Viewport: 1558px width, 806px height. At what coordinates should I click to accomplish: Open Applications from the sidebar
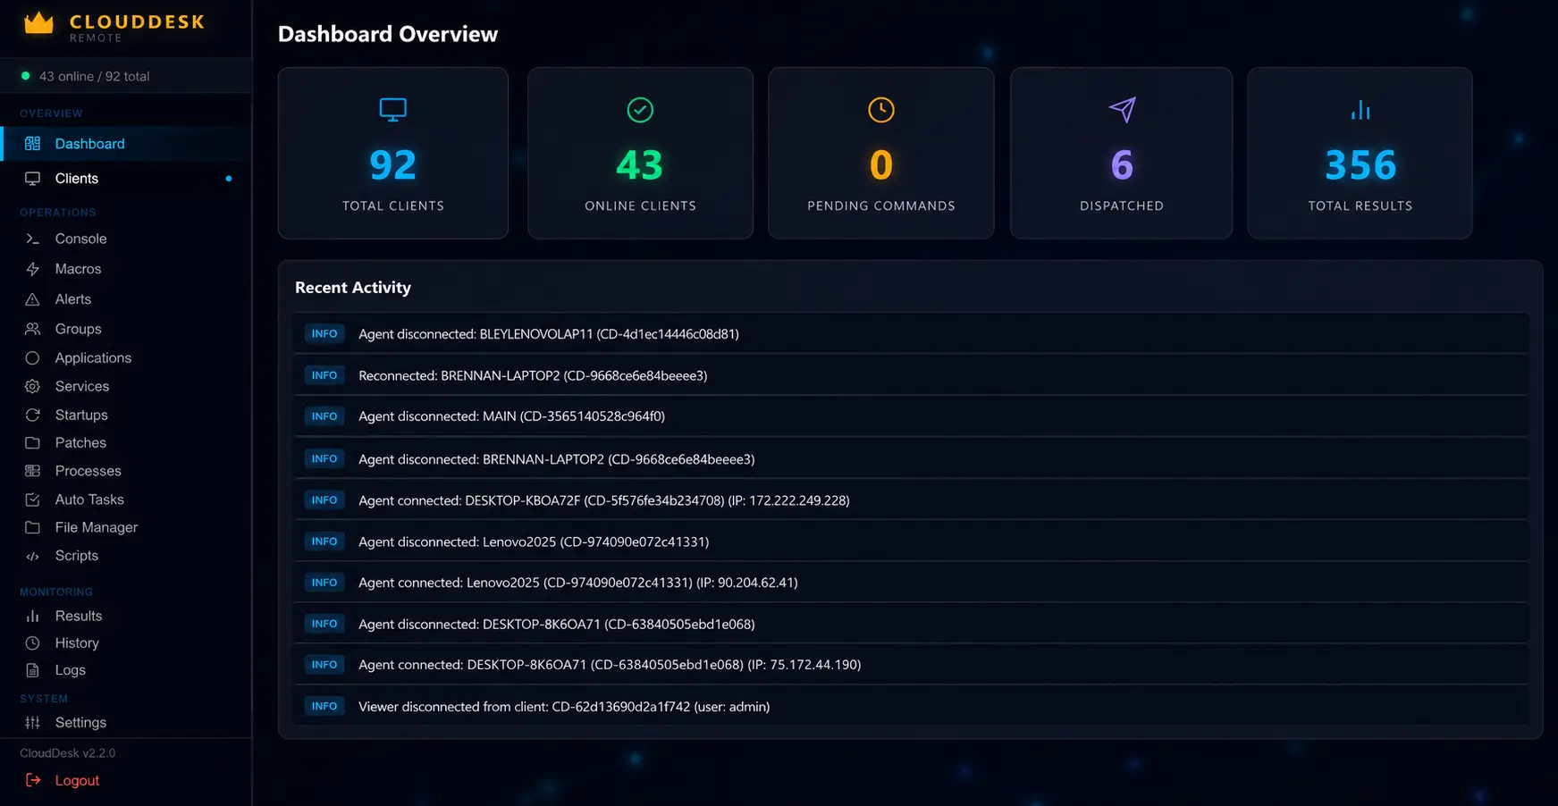pos(126,357)
